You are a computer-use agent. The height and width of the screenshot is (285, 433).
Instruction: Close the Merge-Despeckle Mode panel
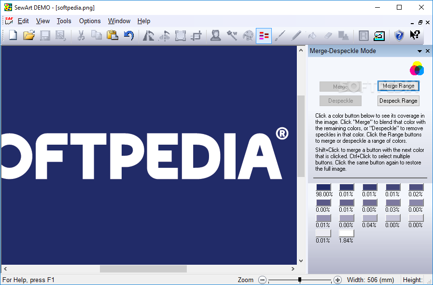click(x=428, y=51)
